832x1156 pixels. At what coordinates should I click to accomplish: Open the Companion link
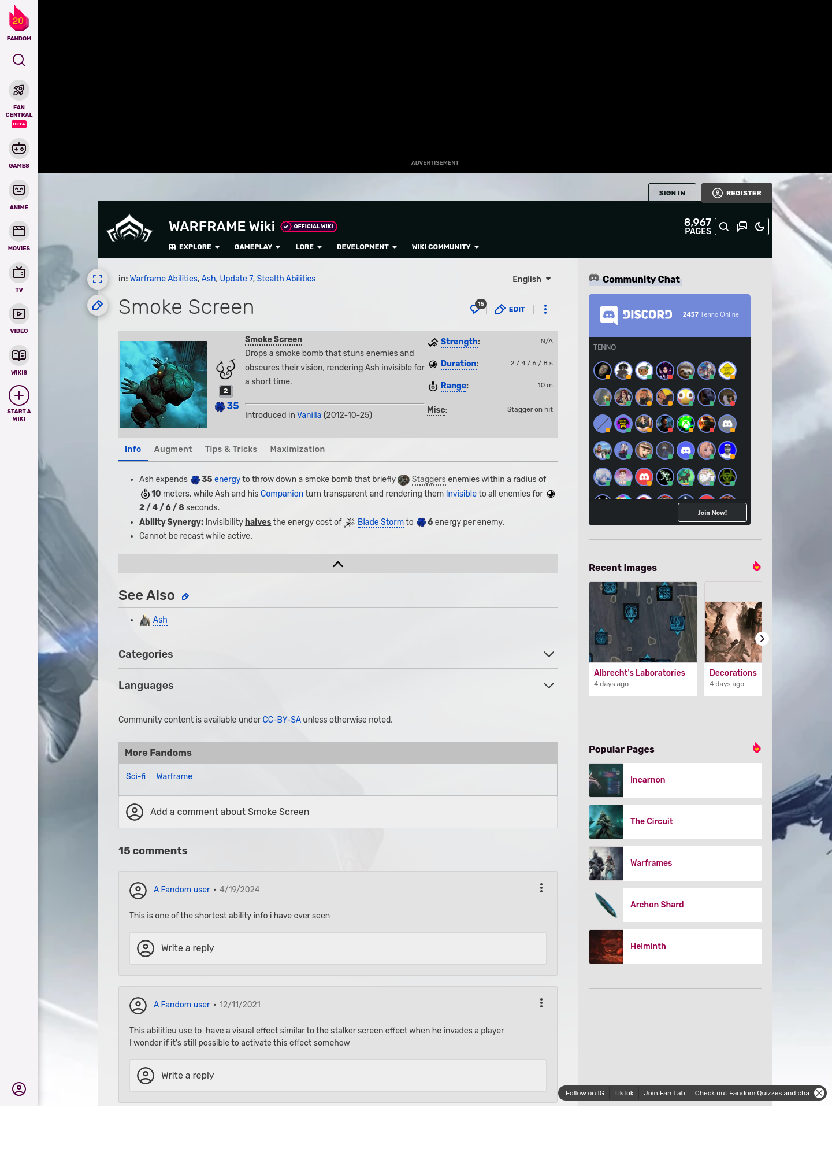(282, 494)
